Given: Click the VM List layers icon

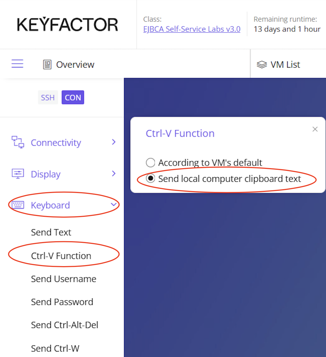Looking at the screenshot, I should pyautogui.click(x=262, y=65).
